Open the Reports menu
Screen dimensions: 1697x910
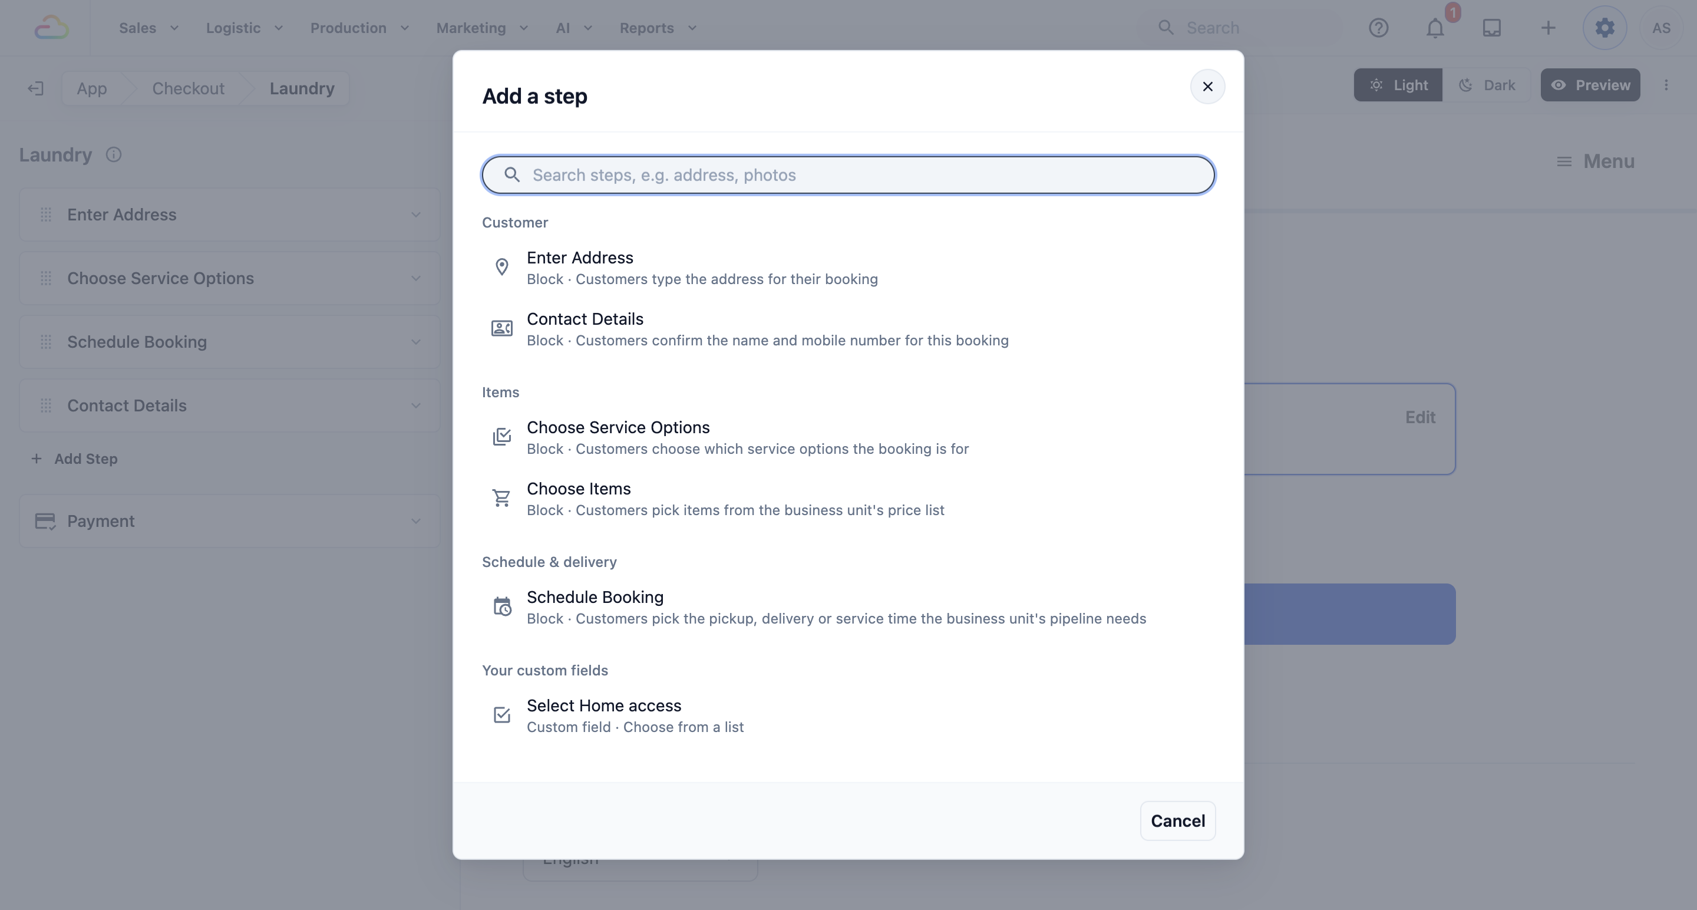point(658,28)
